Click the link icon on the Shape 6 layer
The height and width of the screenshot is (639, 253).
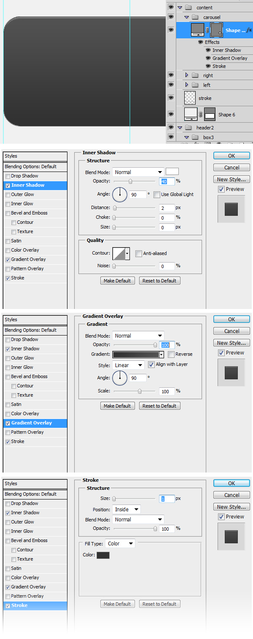pos(201,114)
